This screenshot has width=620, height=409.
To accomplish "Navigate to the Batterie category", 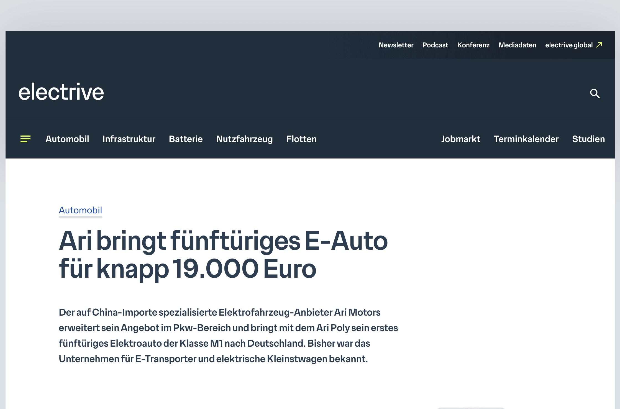I will click(186, 139).
